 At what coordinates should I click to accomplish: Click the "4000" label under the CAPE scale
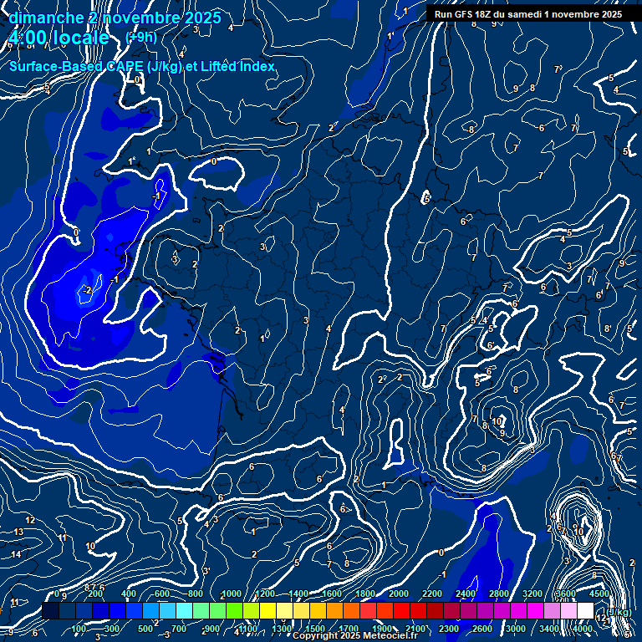click(583, 629)
